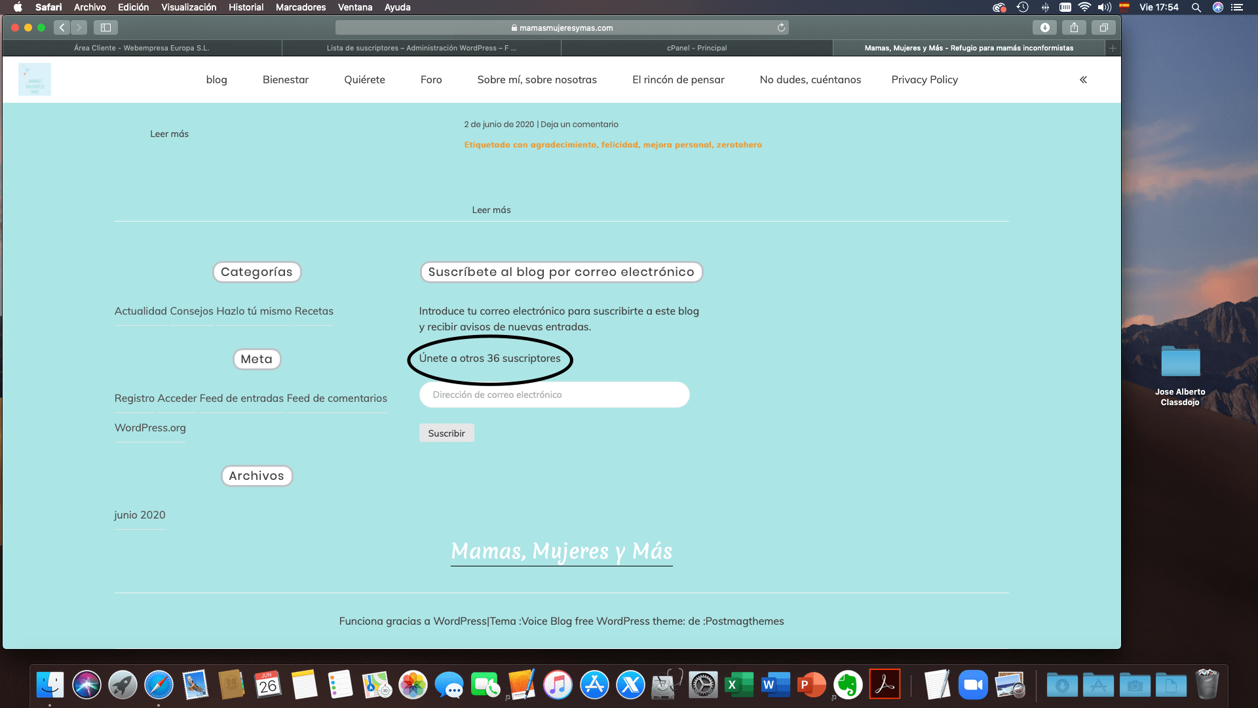Open the felicidad tag
Image resolution: width=1258 pixels, height=708 pixels.
tap(620, 145)
